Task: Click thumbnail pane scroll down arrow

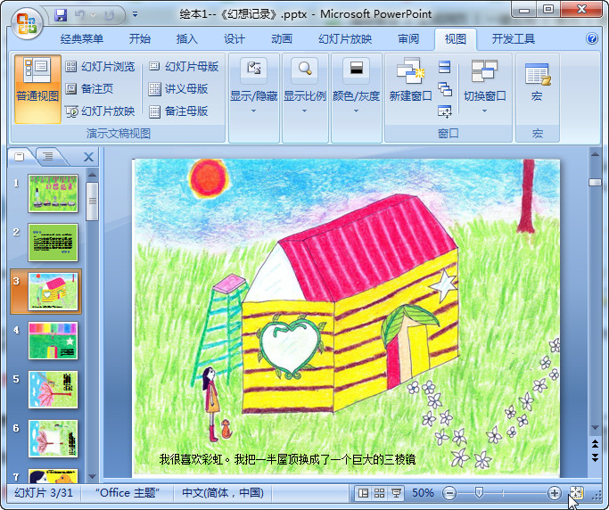Action: click(92, 476)
